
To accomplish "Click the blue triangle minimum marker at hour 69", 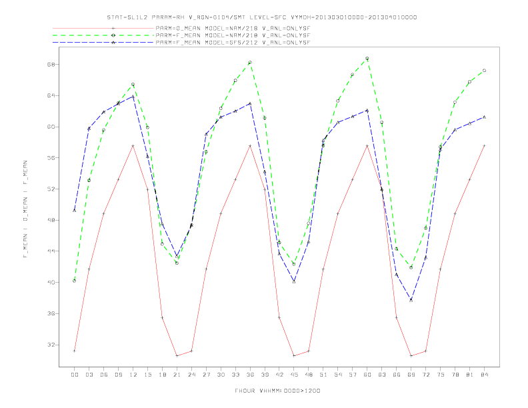I will pyautogui.click(x=411, y=300).
